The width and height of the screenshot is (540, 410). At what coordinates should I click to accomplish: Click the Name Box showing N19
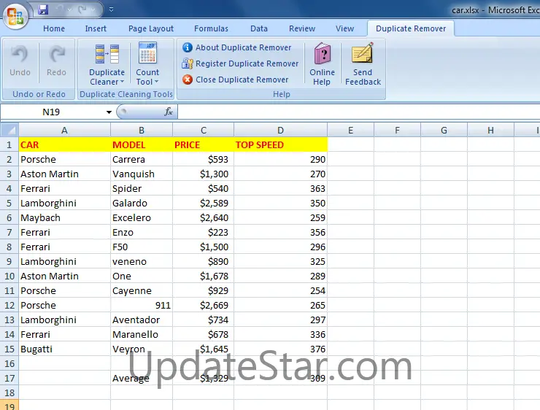[x=52, y=112]
